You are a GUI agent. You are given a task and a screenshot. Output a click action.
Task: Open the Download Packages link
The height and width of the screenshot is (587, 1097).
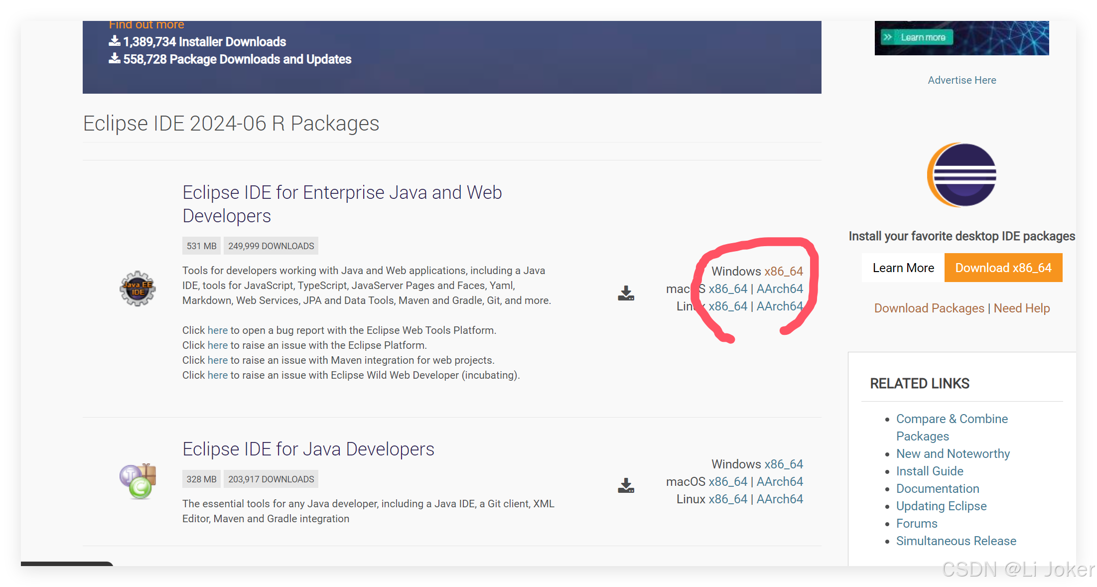pos(929,308)
